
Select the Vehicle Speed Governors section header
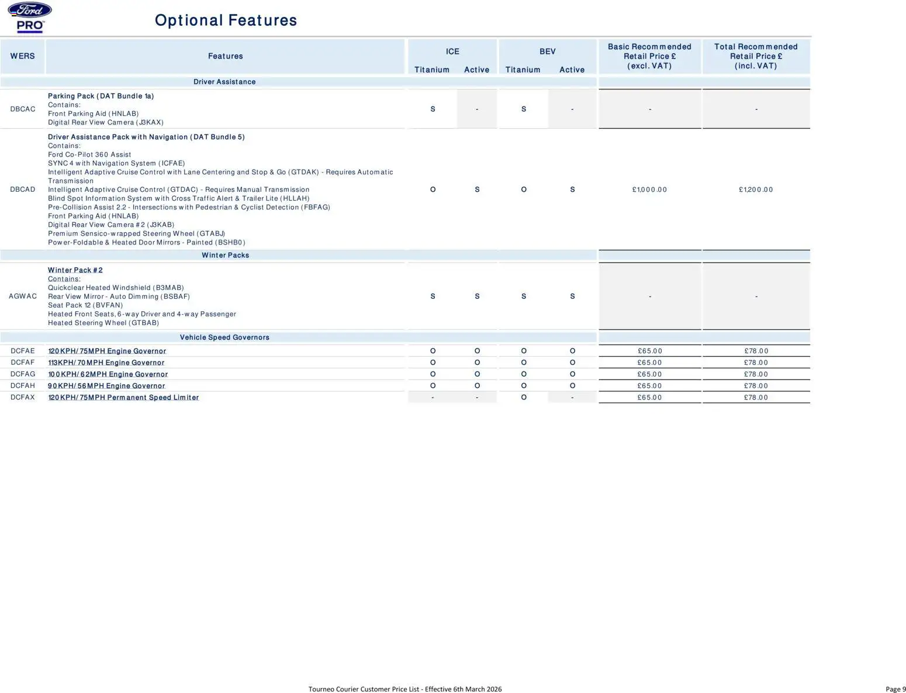click(x=224, y=337)
